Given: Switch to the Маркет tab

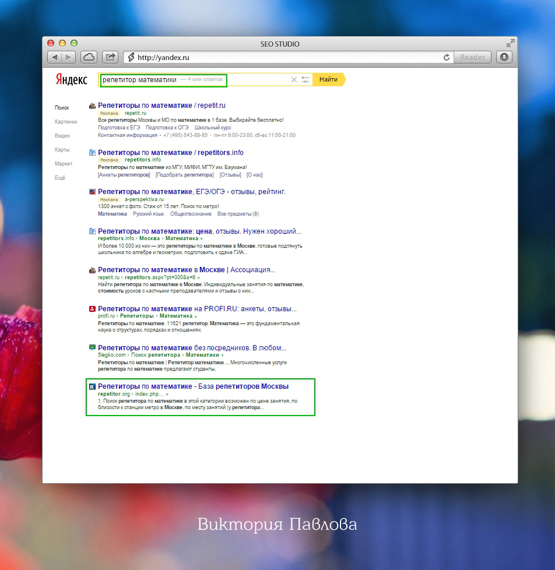Looking at the screenshot, I should click(64, 164).
